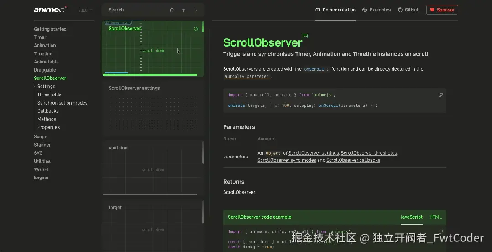Screen dimensions: 492x252
Task: Click the Returns heading
Action: 234,181
